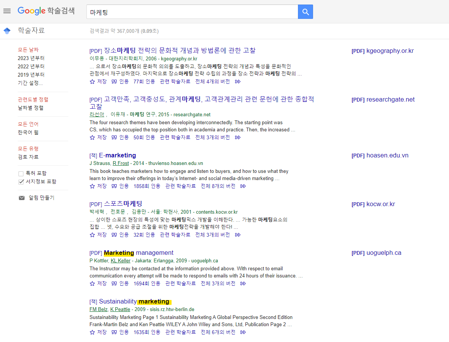Screen dimensions: 449x342
Task: Open PDF link at kgeography.or.kr
Action: pos(383,51)
